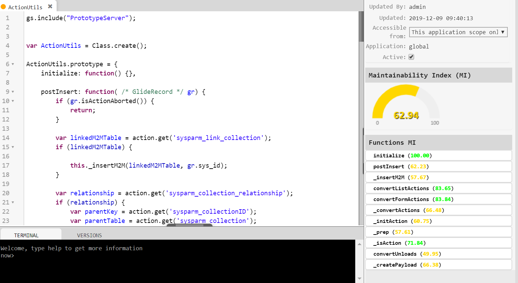Click the orange unsaved indicator on ActionUtils tab

pyautogui.click(x=3, y=7)
